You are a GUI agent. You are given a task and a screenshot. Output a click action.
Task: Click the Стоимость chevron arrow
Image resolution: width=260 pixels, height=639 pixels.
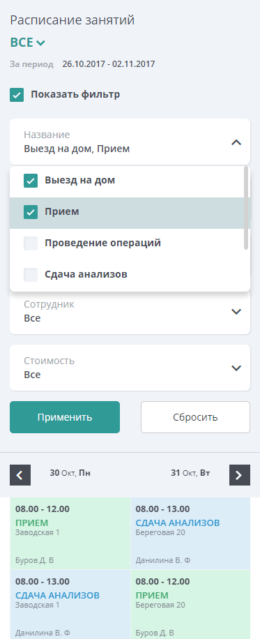(x=236, y=368)
